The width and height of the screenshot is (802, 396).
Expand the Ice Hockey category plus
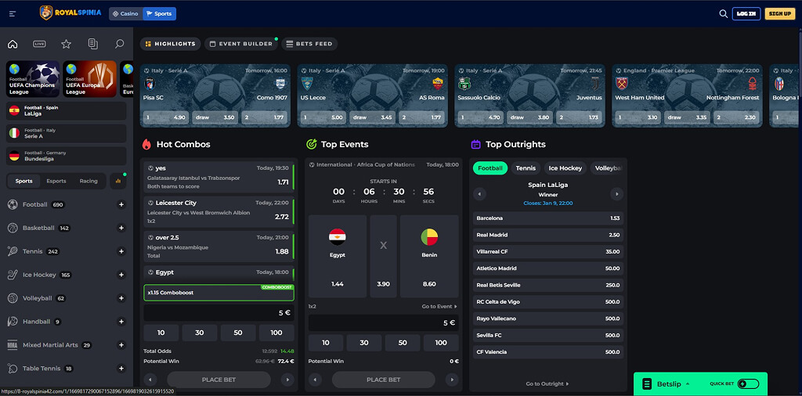pyautogui.click(x=121, y=275)
